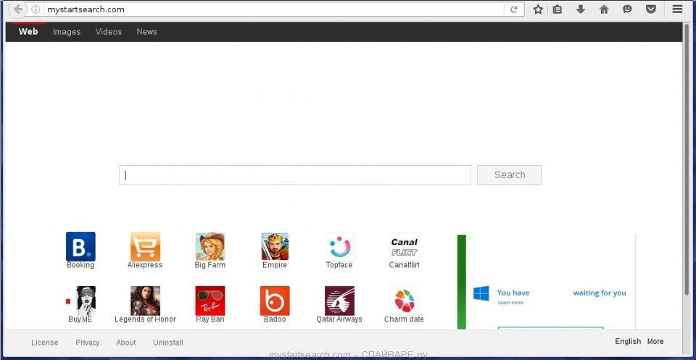Screen dimensions: 696x360
Task: Reload the page with the refresh icon
Action: tap(514, 9)
